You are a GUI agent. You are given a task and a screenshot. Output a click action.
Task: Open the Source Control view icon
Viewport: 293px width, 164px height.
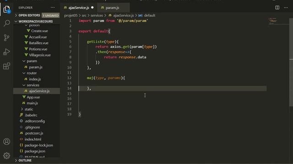[6, 38]
